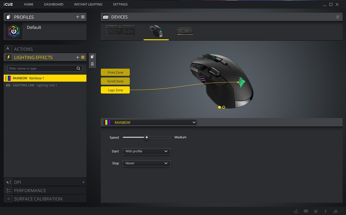
Task: Select the Rainbow 1 effect row
Action: [x=45, y=78]
